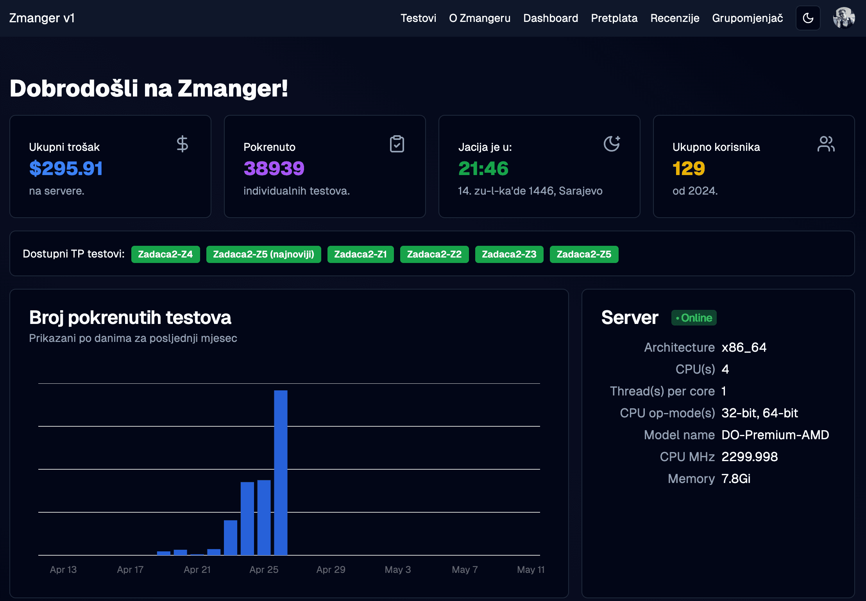
Task: Open the Zadaca2-Z3 test badge
Action: pos(509,254)
